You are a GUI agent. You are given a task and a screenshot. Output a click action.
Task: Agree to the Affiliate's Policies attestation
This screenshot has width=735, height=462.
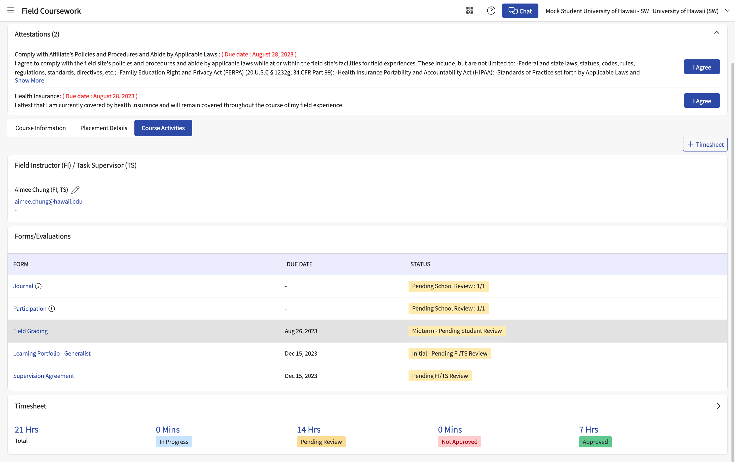[702, 67]
